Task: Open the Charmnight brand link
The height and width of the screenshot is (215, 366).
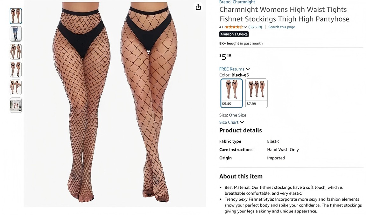Action: click(237, 2)
